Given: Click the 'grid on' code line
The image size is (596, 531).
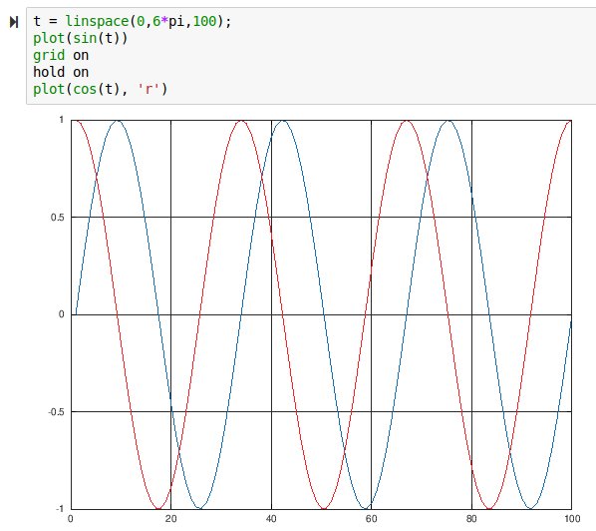Looking at the screenshot, I should click(x=61, y=55).
